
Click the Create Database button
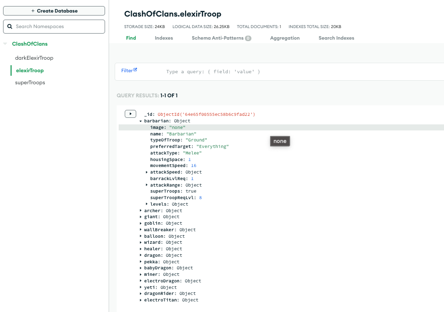pos(54,11)
